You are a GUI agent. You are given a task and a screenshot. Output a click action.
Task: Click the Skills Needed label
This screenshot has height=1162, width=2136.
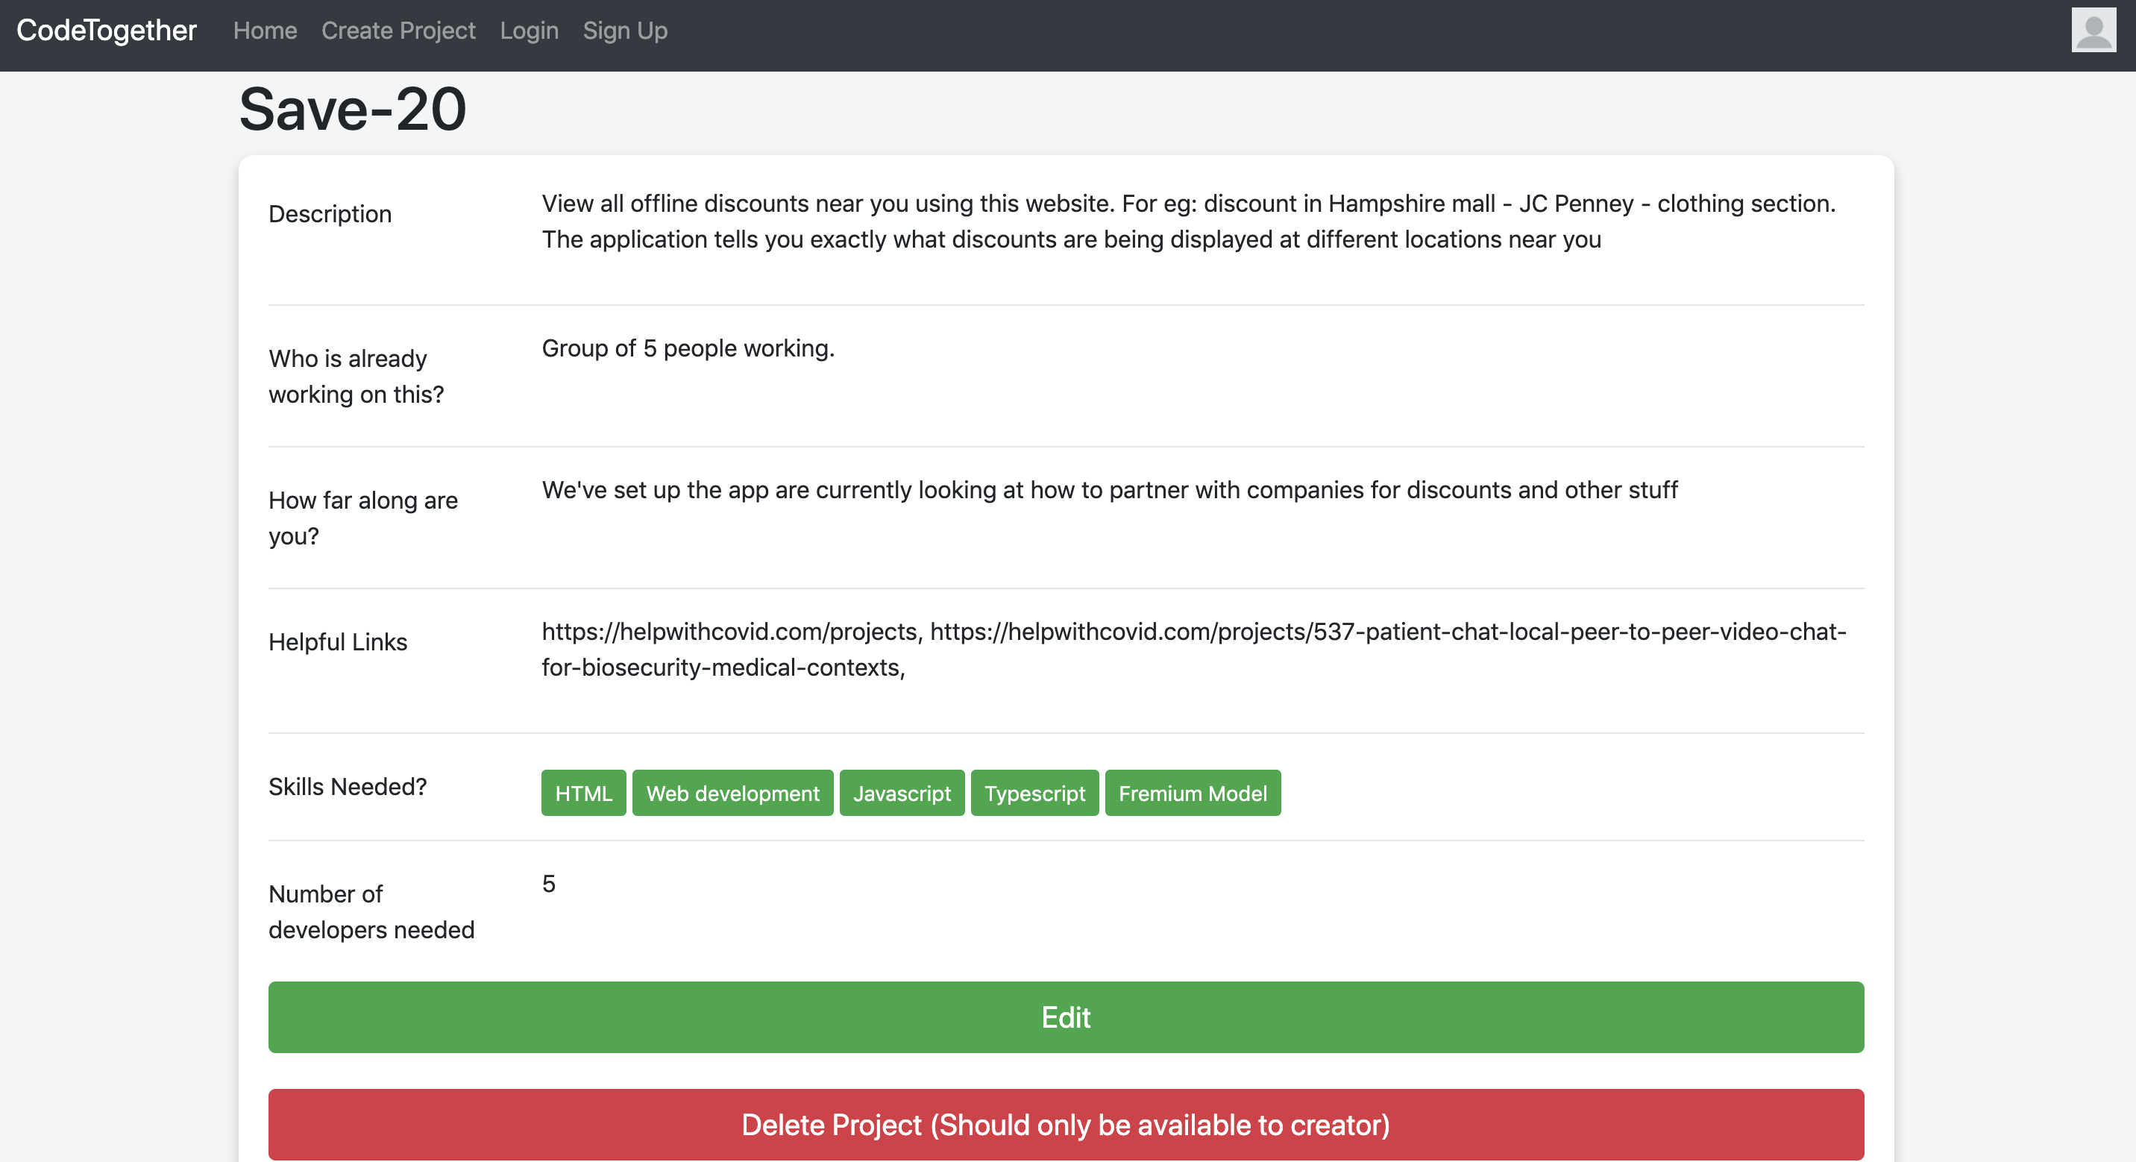click(x=348, y=786)
